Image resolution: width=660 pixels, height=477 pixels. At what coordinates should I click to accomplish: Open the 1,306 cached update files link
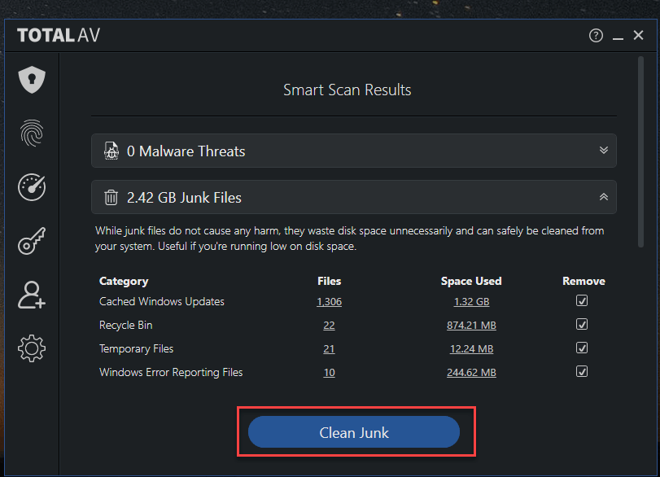tap(329, 302)
